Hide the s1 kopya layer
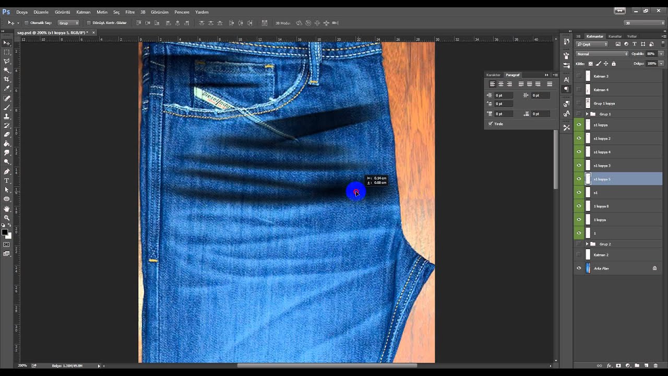Image resolution: width=668 pixels, height=376 pixels. click(579, 125)
